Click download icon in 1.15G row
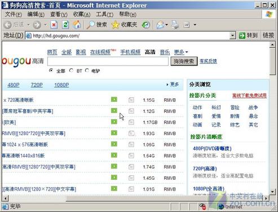 (x=131, y=100)
